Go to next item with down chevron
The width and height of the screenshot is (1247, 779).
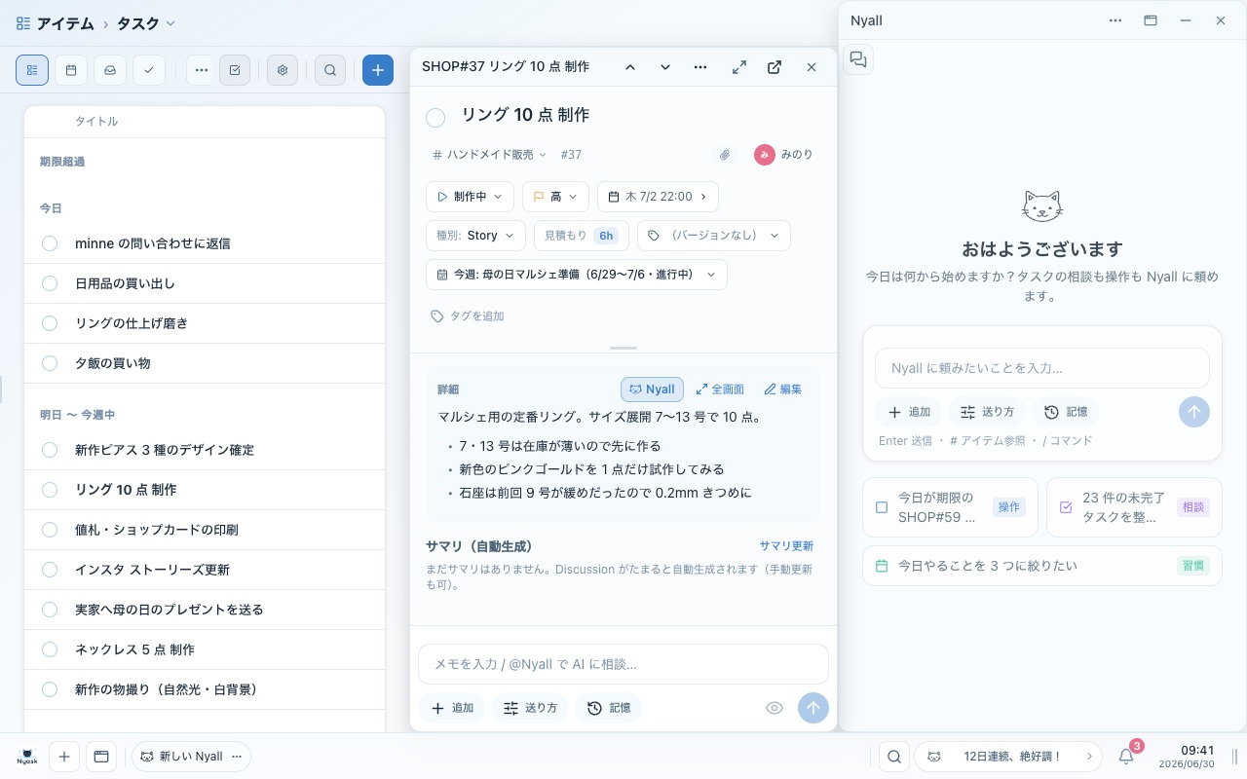point(665,67)
